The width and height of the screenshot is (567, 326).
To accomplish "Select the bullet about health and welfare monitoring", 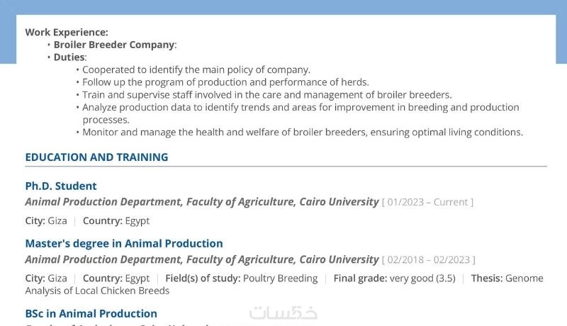I will [303, 133].
